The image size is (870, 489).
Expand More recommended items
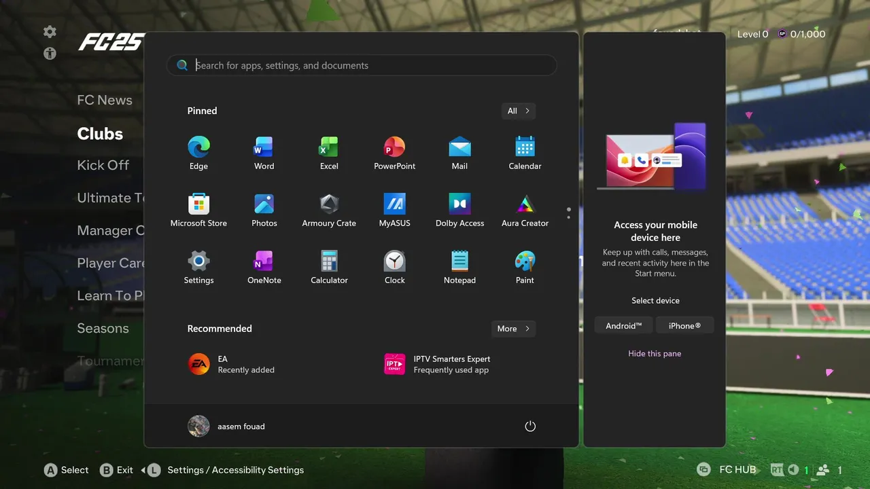click(513, 329)
